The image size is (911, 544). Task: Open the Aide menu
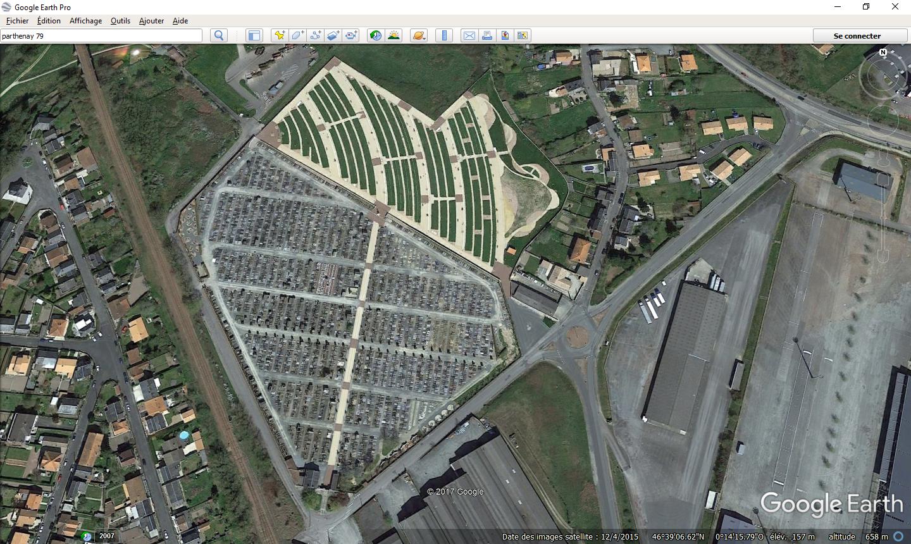180,21
